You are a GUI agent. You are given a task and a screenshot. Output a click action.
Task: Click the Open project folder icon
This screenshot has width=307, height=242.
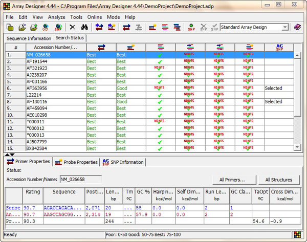tap(22, 27)
